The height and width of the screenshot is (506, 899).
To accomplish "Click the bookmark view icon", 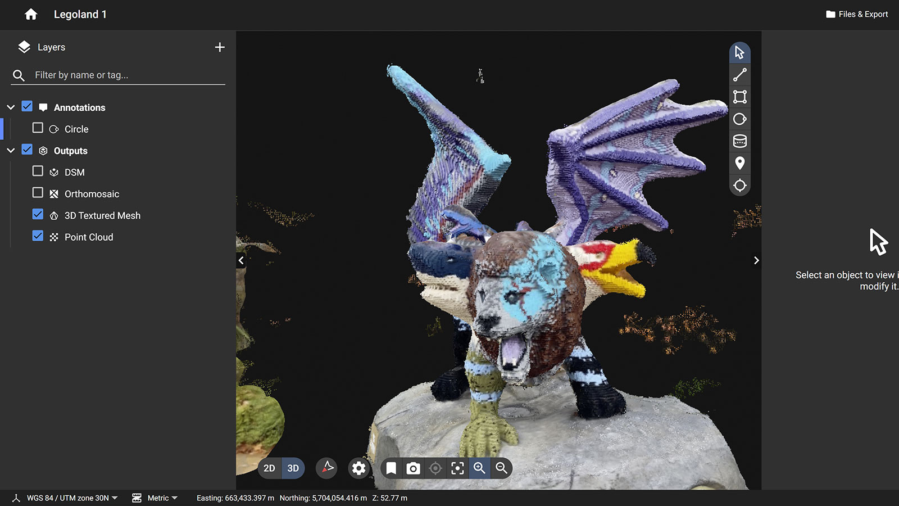I will (x=391, y=468).
